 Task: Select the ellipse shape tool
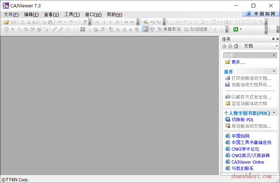(x=74, y=29)
